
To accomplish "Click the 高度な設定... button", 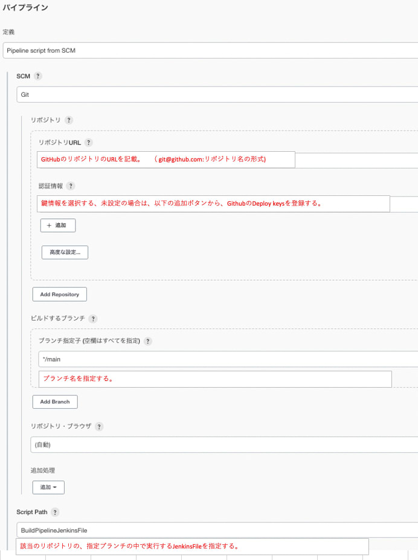I will (65, 252).
